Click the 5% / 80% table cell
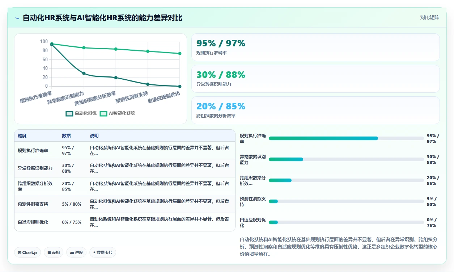Screen dimensions: 454x272 pyautogui.click(x=72, y=204)
